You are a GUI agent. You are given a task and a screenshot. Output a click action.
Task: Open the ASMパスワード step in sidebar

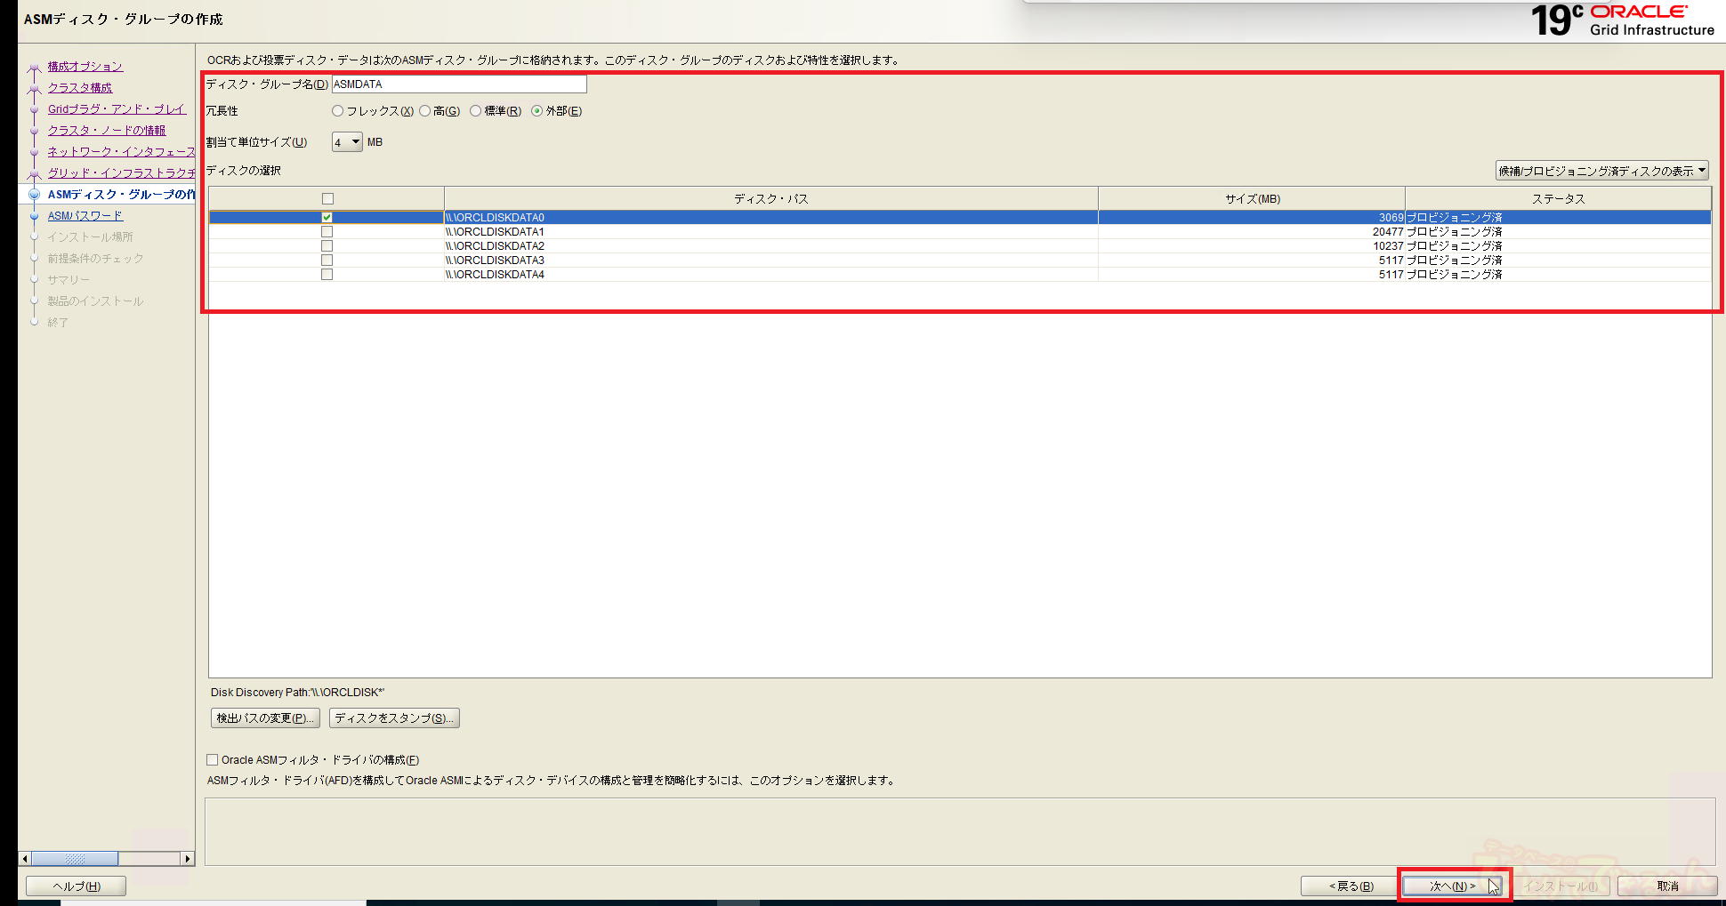pyautogui.click(x=85, y=216)
